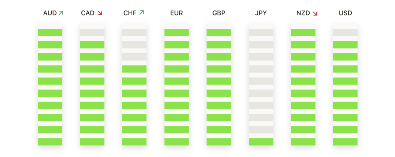The image size is (395, 157).
Task: Select the EUR currency label
Action: 176,13
